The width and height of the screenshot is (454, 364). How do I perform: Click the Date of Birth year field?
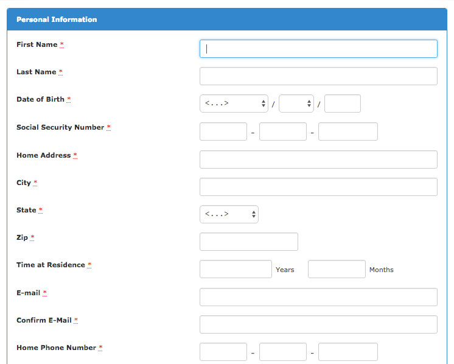[x=343, y=103]
